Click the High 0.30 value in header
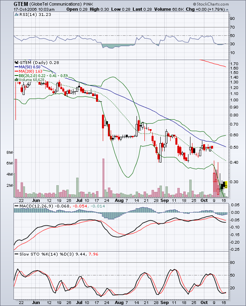 click(x=99, y=10)
